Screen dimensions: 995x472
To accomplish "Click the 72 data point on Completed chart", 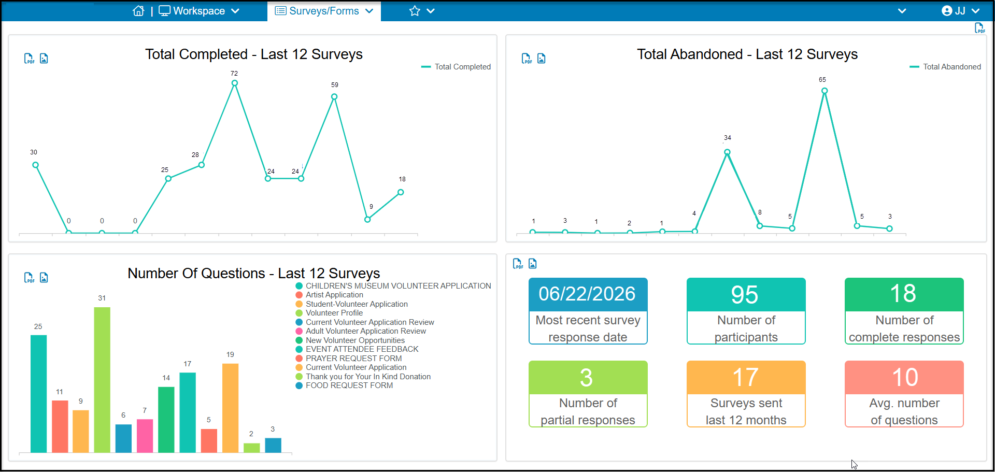I will tap(235, 83).
